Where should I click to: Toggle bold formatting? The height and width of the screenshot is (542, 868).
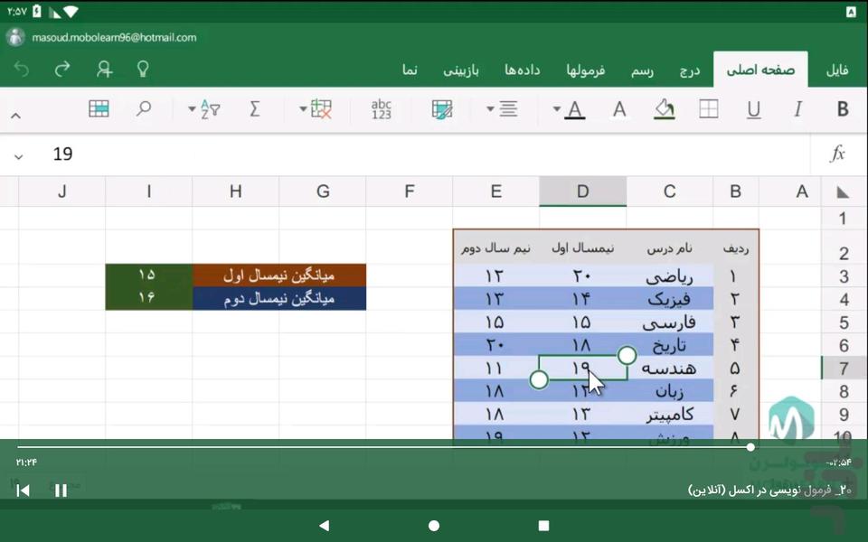(x=843, y=109)
